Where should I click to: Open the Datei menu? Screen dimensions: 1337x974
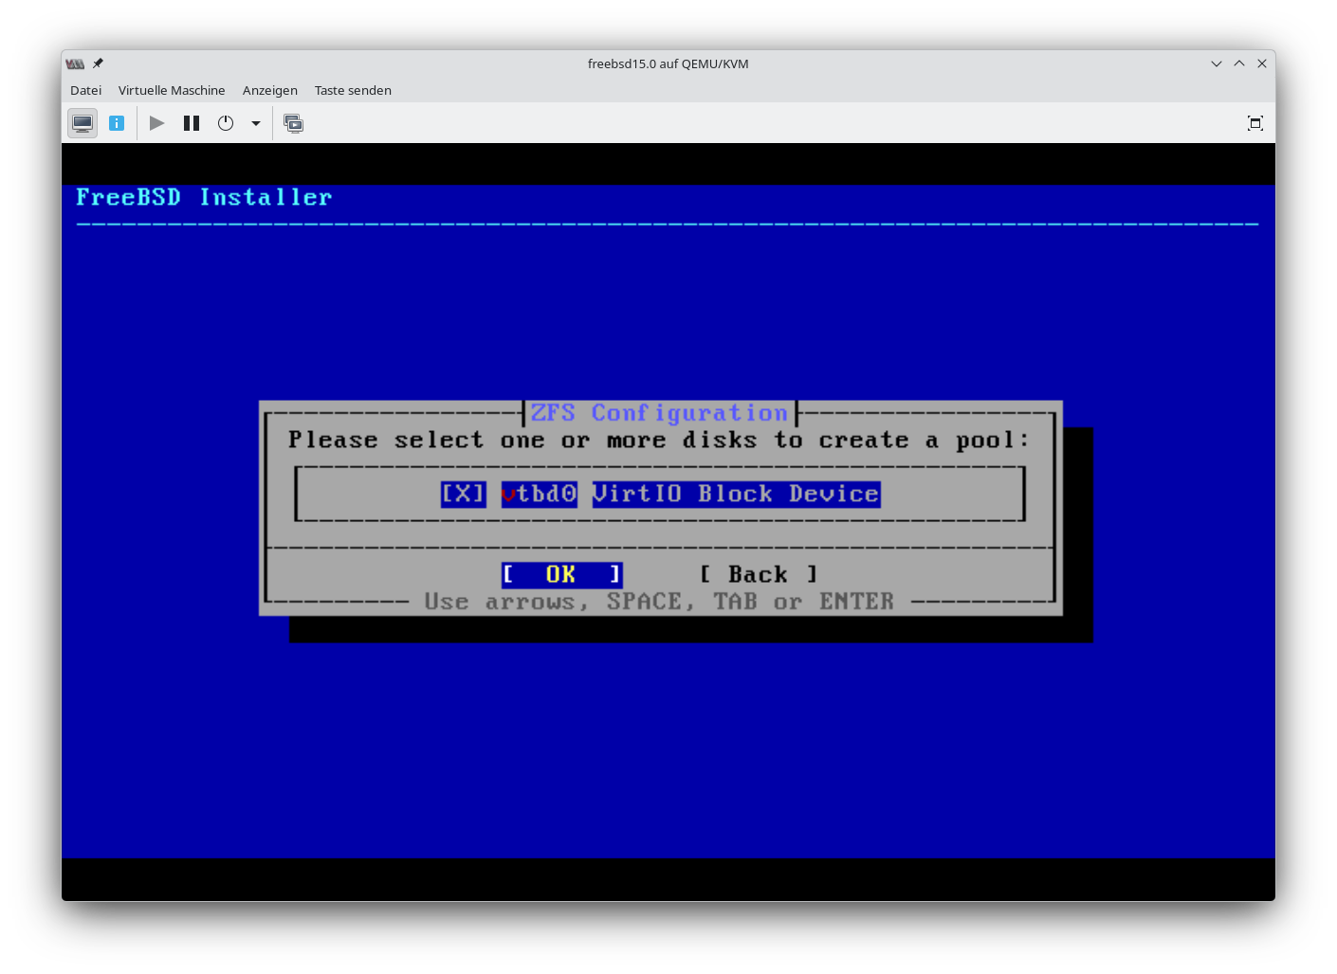[x=85, y=90]
